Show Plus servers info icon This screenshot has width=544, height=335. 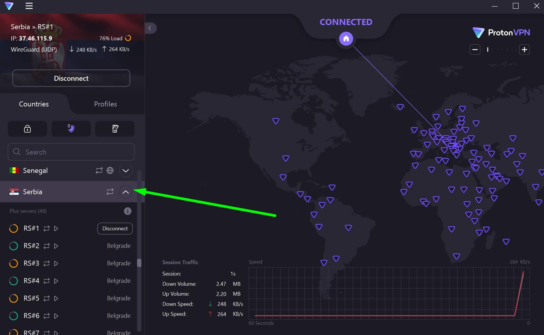click(127, 211)
